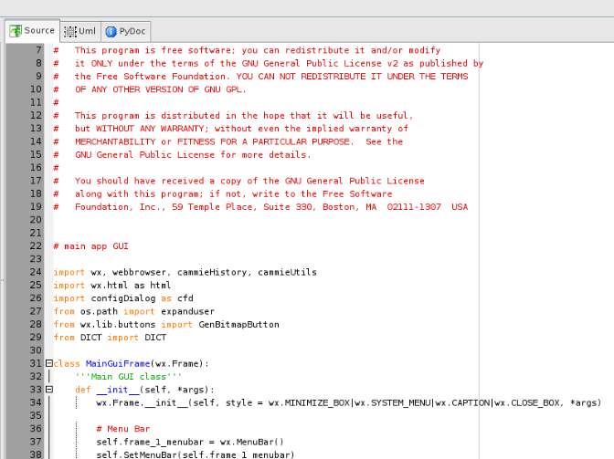
Task: Click 'wx.MINIMIZE_BOX' in the style argument
Action: (x=310, y=402)
